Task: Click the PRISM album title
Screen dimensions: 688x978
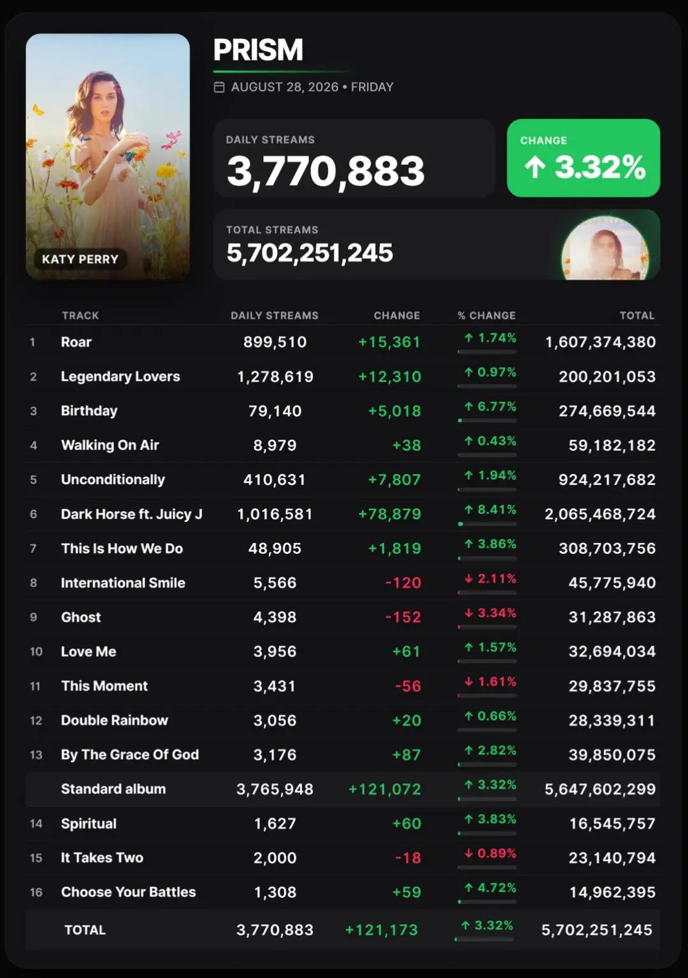Action: coord(258,50)
